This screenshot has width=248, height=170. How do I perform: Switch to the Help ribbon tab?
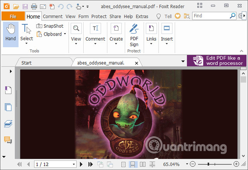pyautogui.click(x=128, y=16)
